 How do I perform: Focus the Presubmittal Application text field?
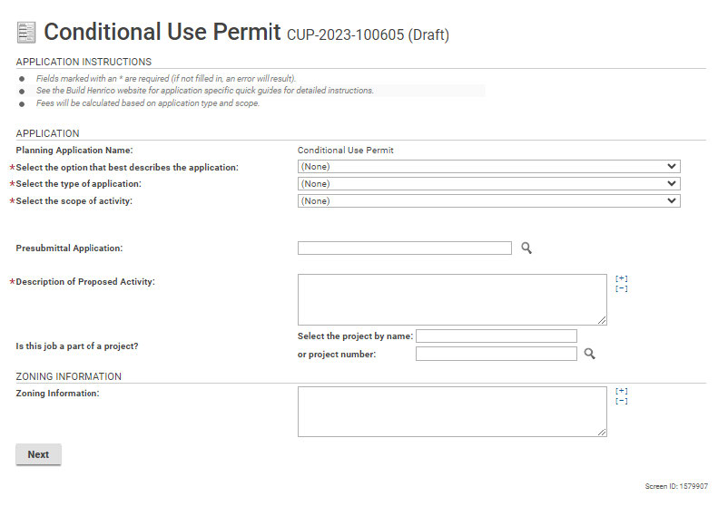click(x=404, y=248)
